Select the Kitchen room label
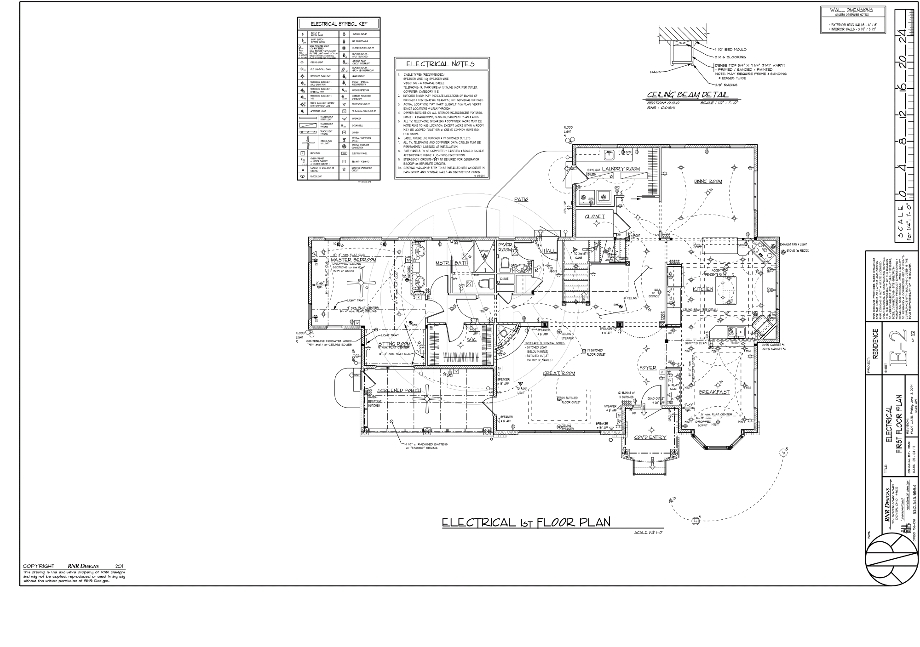This screenshot has width=920, height=647. pyautogui.click(x=703, y=289)
